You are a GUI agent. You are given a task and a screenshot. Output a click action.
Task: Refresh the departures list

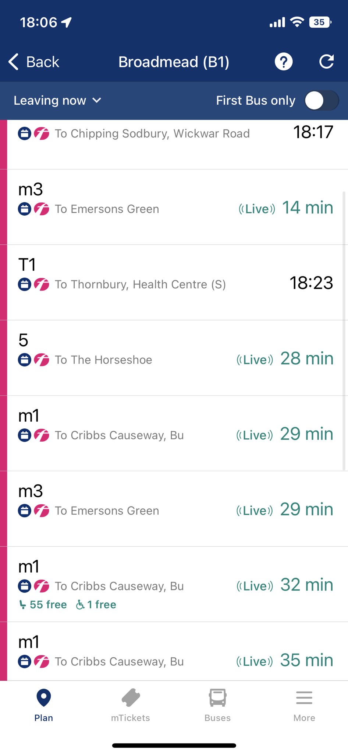click(326, 62)
